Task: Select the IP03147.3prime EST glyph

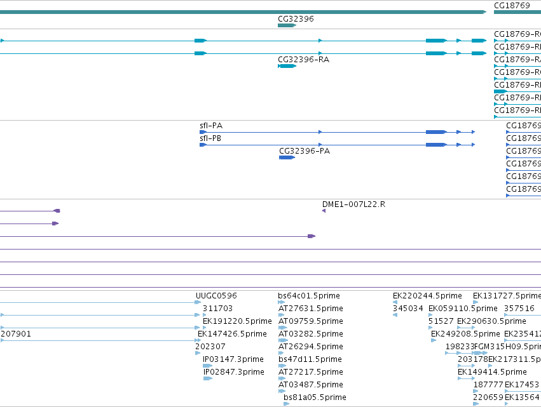Action: 208,366
